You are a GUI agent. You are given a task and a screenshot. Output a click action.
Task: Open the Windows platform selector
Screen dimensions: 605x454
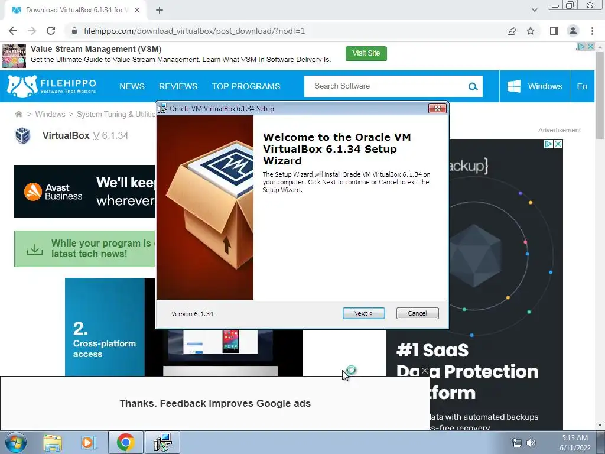(x=535, y=86)
